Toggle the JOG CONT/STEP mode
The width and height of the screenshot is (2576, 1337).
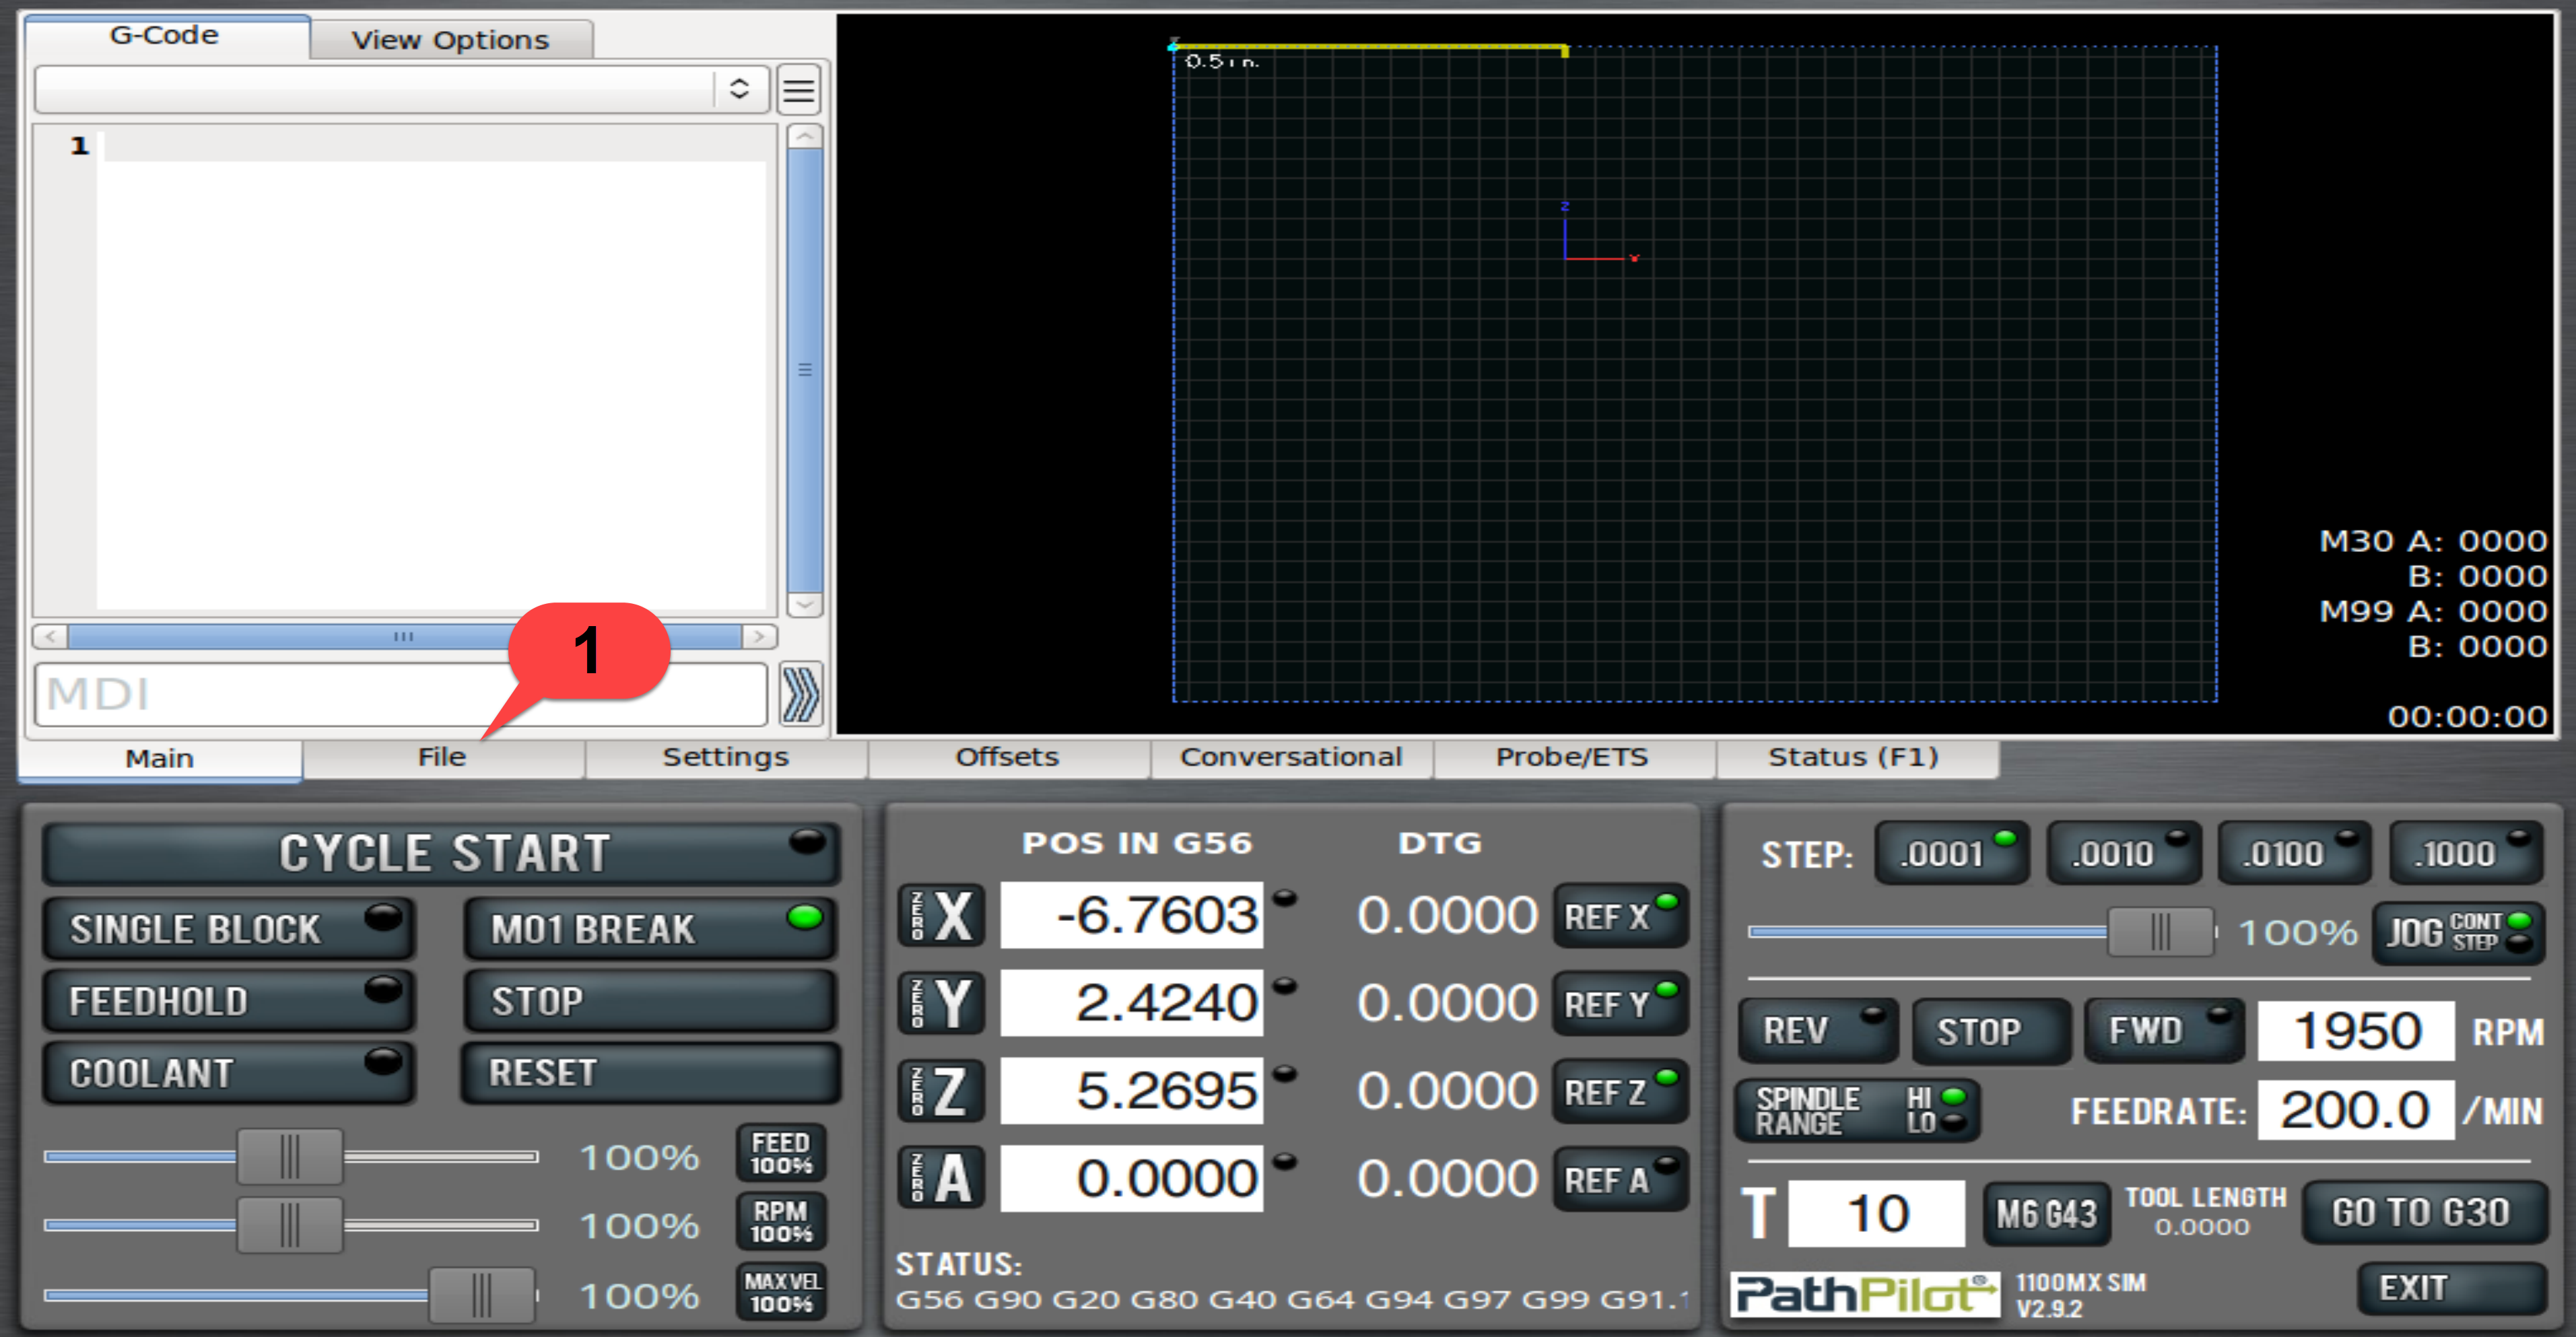(2458, 932)
